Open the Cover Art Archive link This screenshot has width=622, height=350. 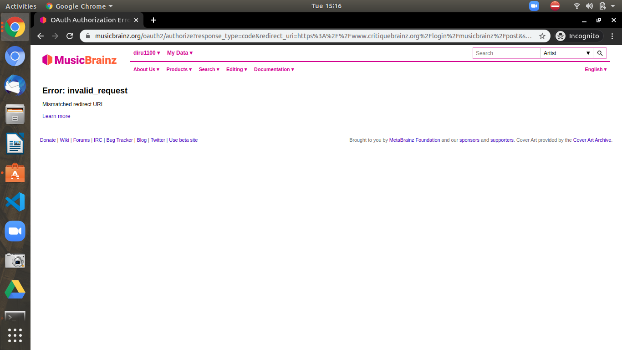592,140
